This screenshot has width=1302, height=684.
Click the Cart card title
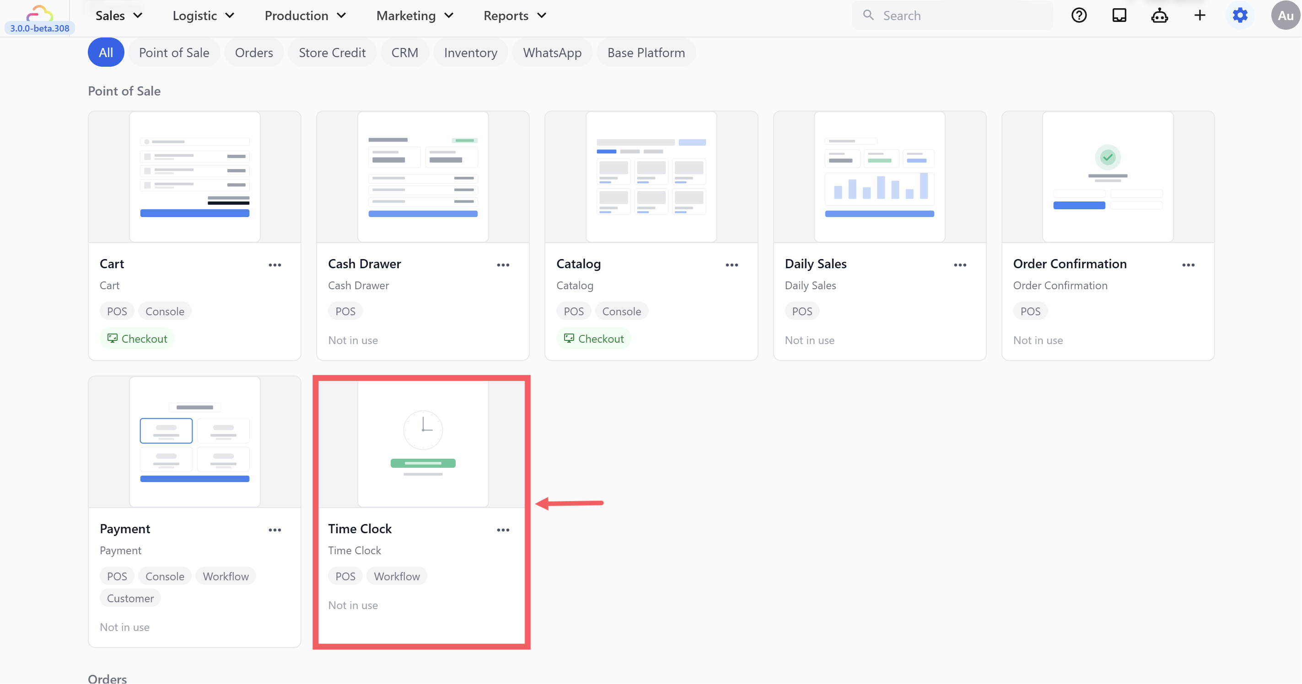click(x=112, y=264)
